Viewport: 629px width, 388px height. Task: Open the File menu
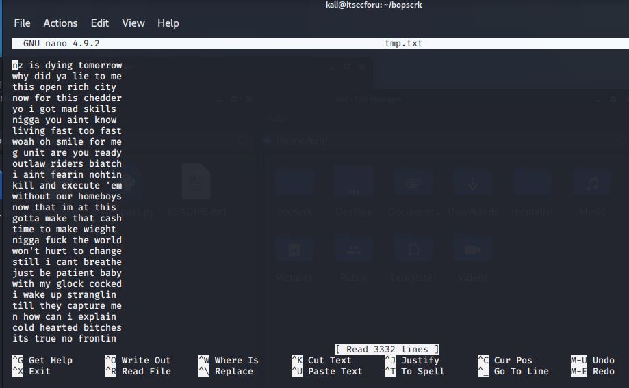[x=22, y=23]
